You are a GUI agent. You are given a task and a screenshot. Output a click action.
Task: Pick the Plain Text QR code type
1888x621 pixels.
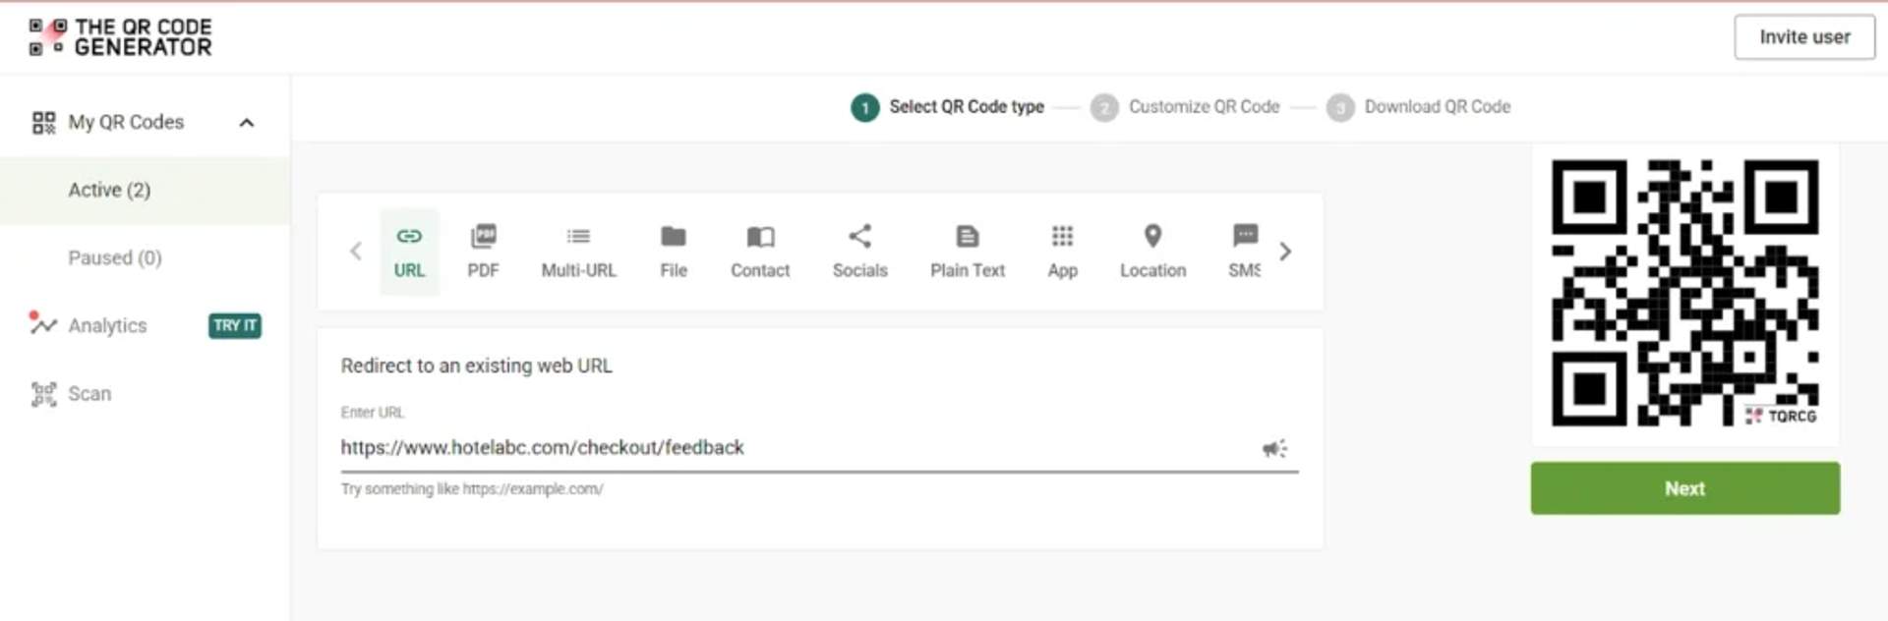point(968,253)
